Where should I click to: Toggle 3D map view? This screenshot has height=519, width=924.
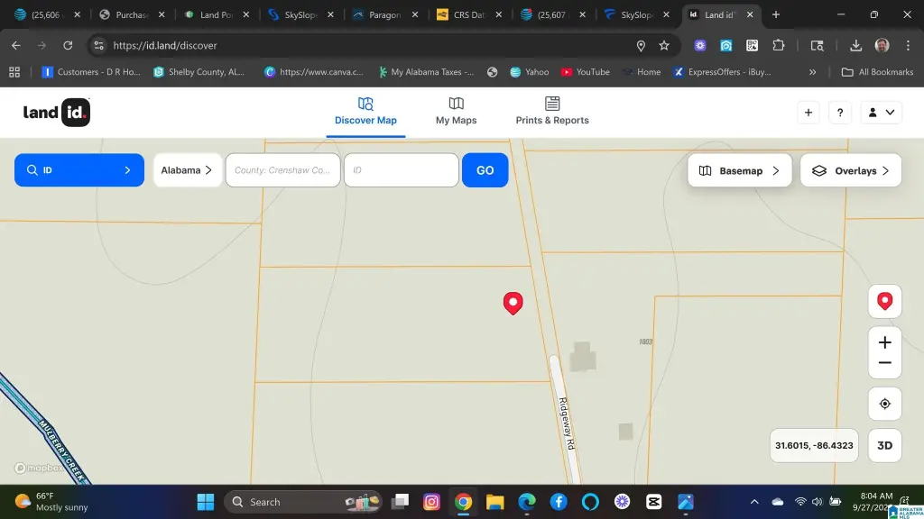tap(884, 445)
